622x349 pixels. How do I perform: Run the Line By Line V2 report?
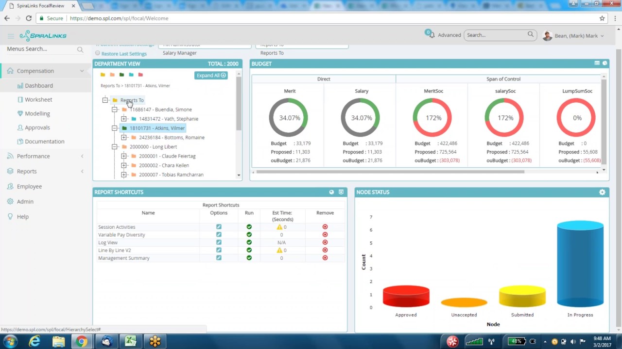tap(249, 250)
